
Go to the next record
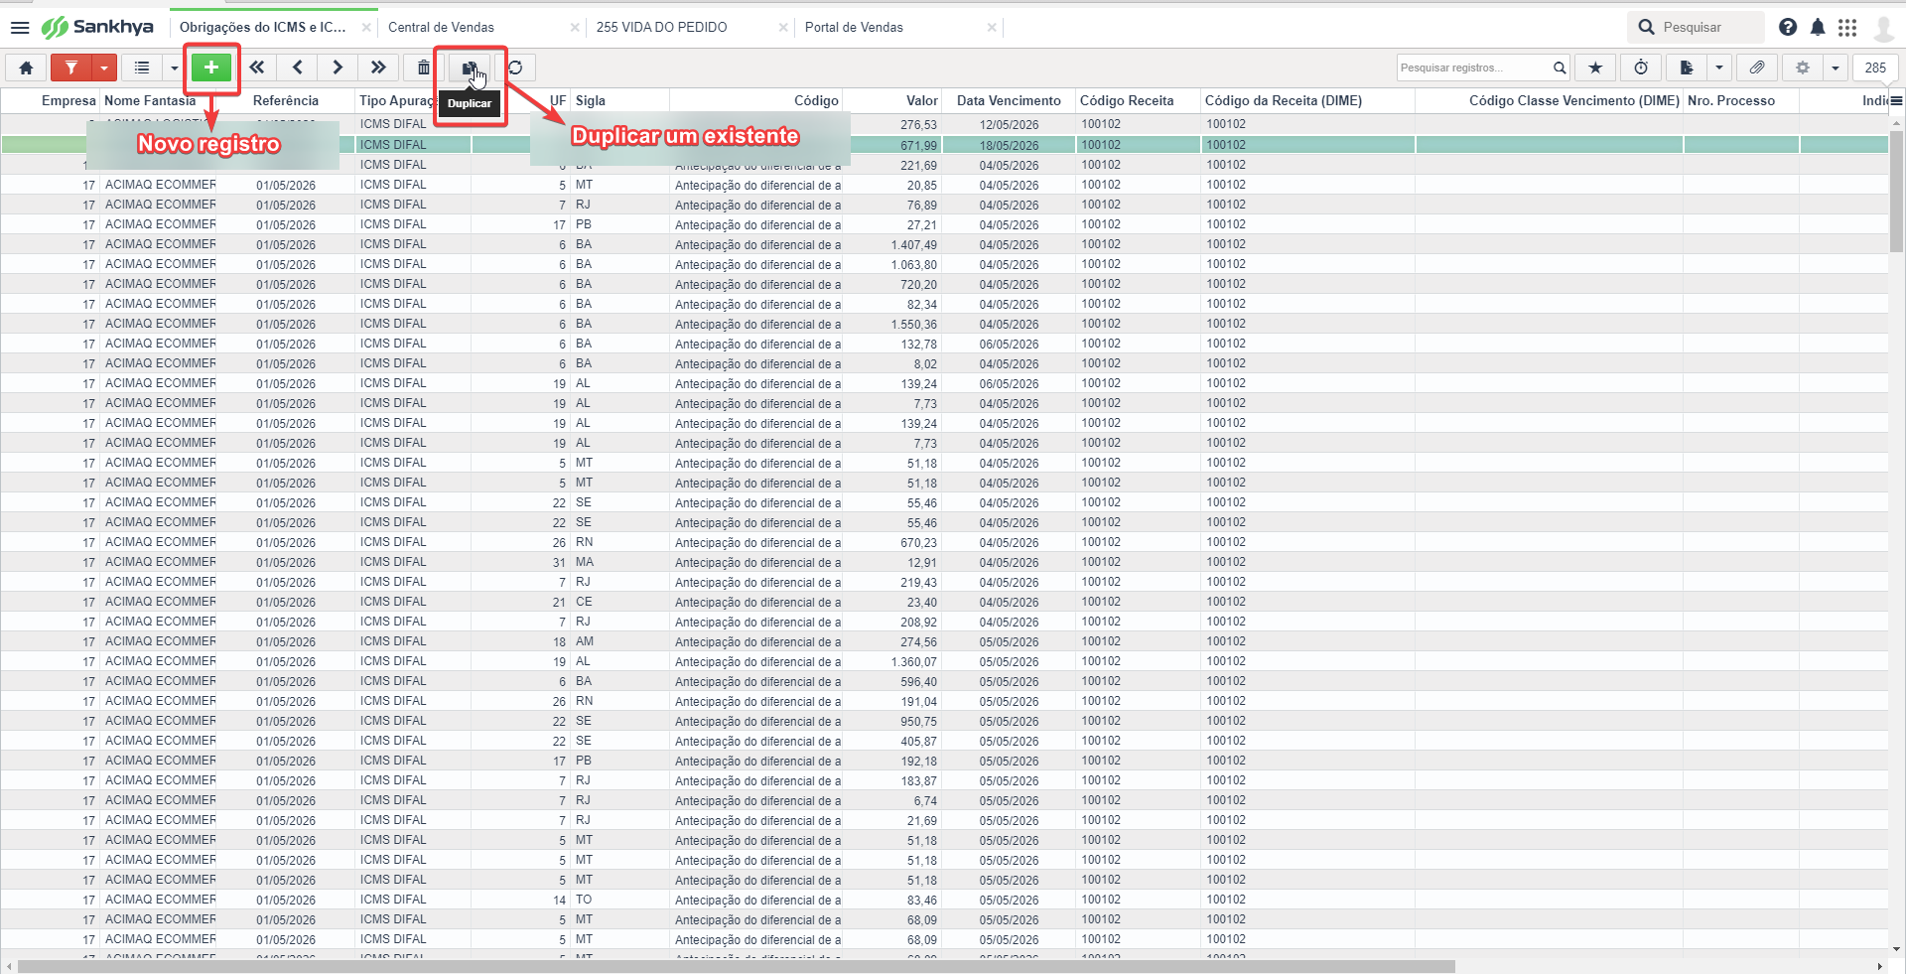click(338, 68)
